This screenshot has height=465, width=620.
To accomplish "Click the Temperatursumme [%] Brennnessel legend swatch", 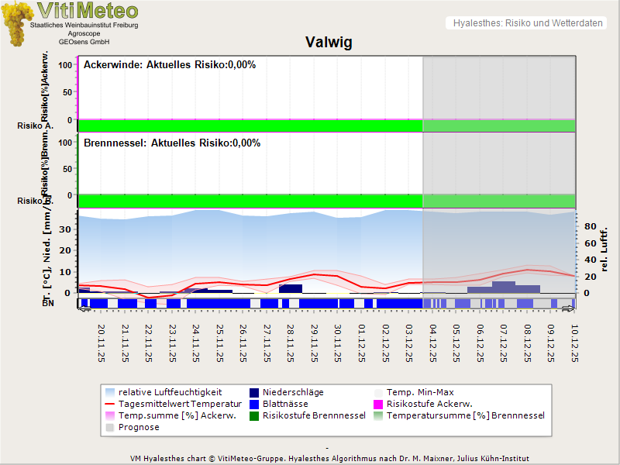I will [379, 416].
